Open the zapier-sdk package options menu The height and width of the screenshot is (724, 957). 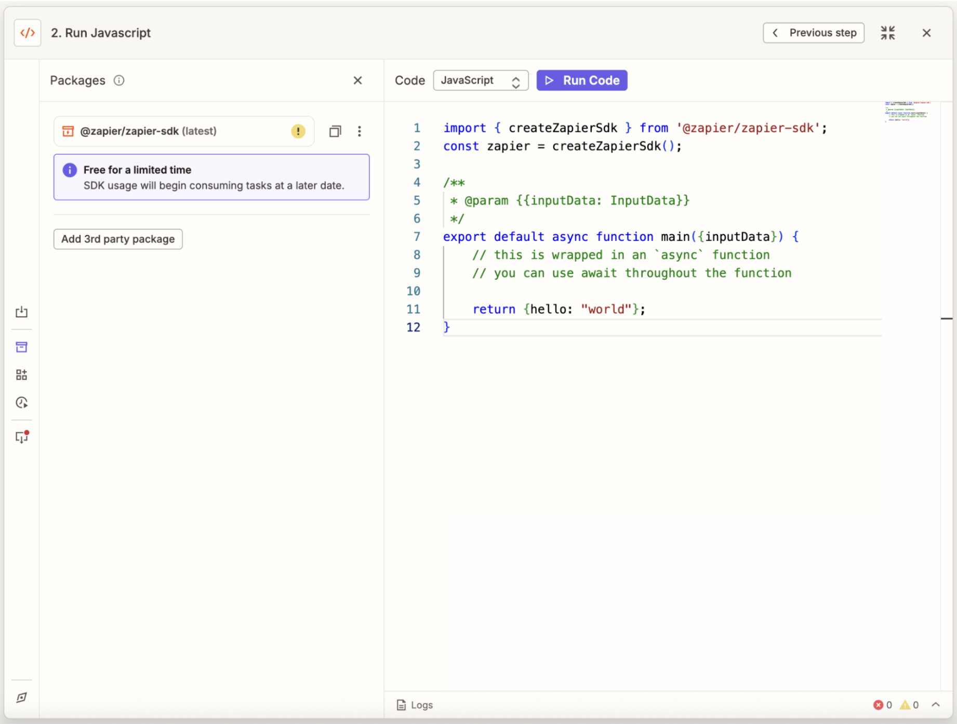[x=359, y=131]
